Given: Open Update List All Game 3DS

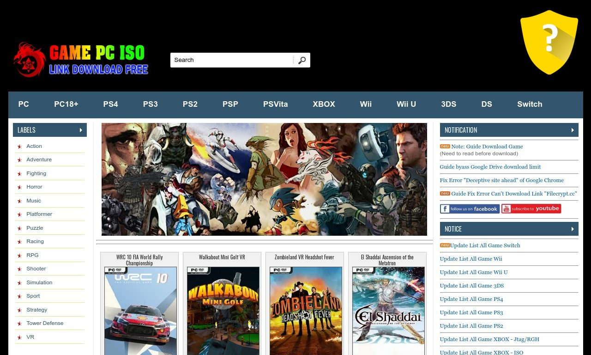Looking at the screenshot, I should click(472, 286).
